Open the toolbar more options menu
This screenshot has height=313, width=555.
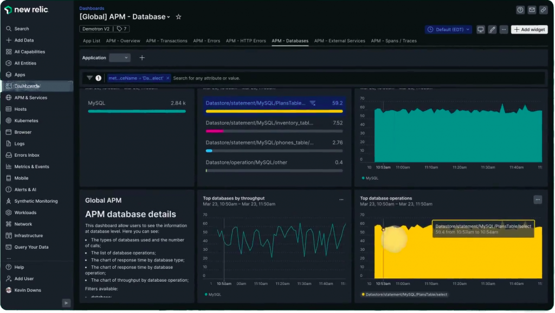pyautogui.click(x=504, y=30)
